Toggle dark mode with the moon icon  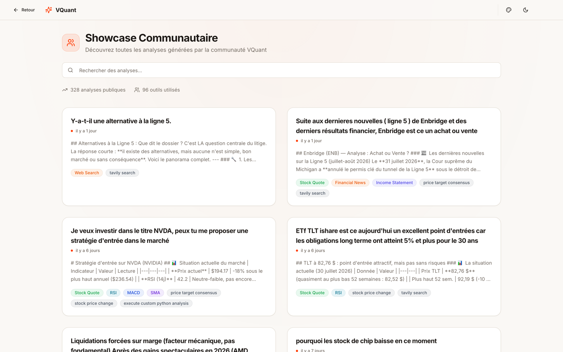(525, 10)
